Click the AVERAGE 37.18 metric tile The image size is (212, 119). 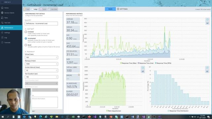click(x=73, y=21)
